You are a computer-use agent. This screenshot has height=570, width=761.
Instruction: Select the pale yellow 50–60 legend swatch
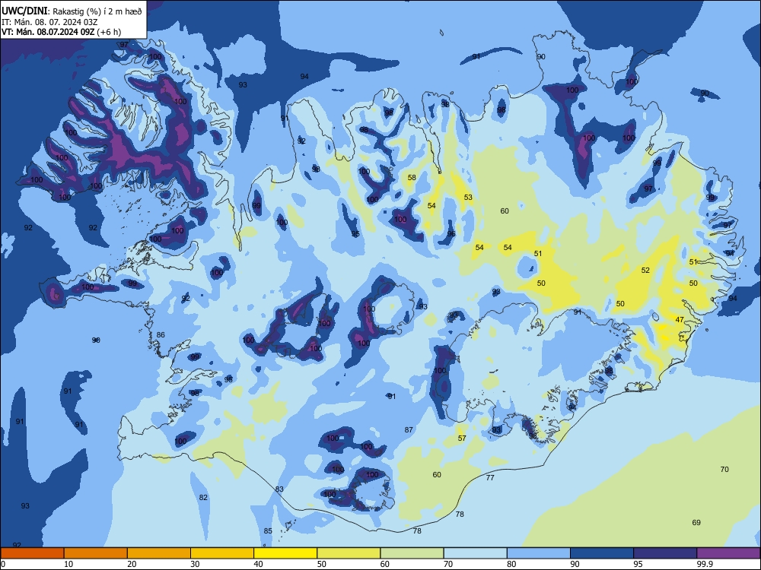click(x=349, y=553)
